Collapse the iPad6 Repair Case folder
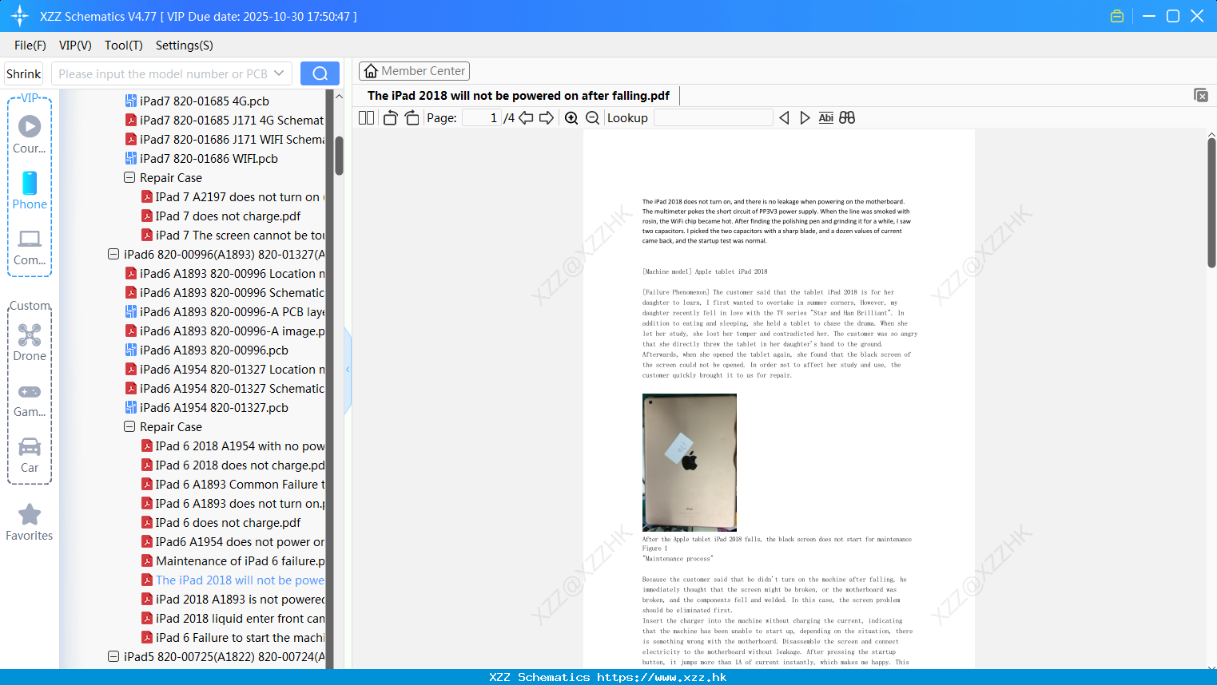This screenshot has width=1217, height=685. pyautogui.click(x=129, y=426)
